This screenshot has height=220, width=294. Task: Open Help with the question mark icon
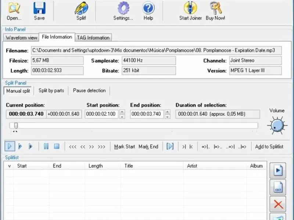(x=148, y=11)
